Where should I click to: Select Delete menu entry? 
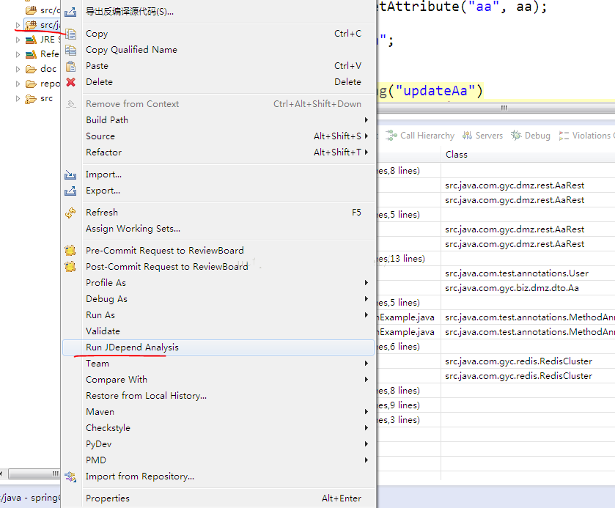click(x=218, y=82)
